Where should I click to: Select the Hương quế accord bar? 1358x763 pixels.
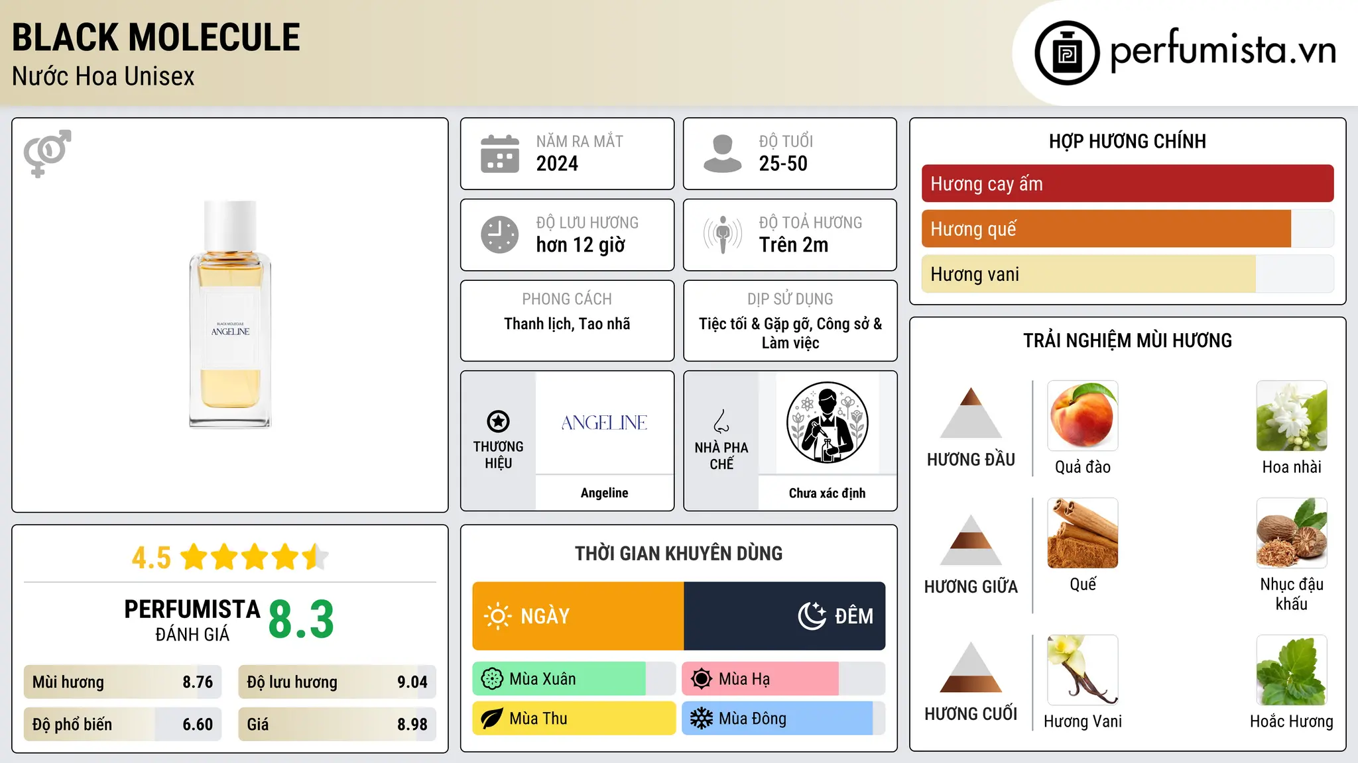click(x=1127, y=229)
